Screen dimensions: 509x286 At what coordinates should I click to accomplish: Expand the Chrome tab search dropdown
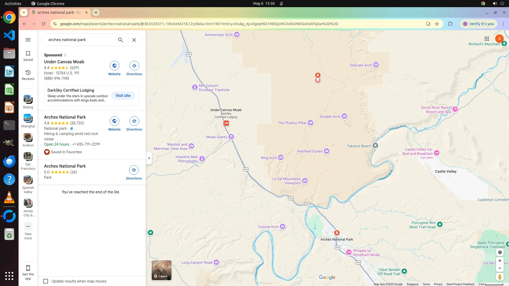24,12
